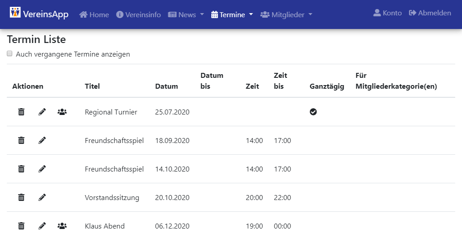The height and width of the screenshot is (248, 462).
Task: Expand the Termine dropdown menu
Action: 232,14
